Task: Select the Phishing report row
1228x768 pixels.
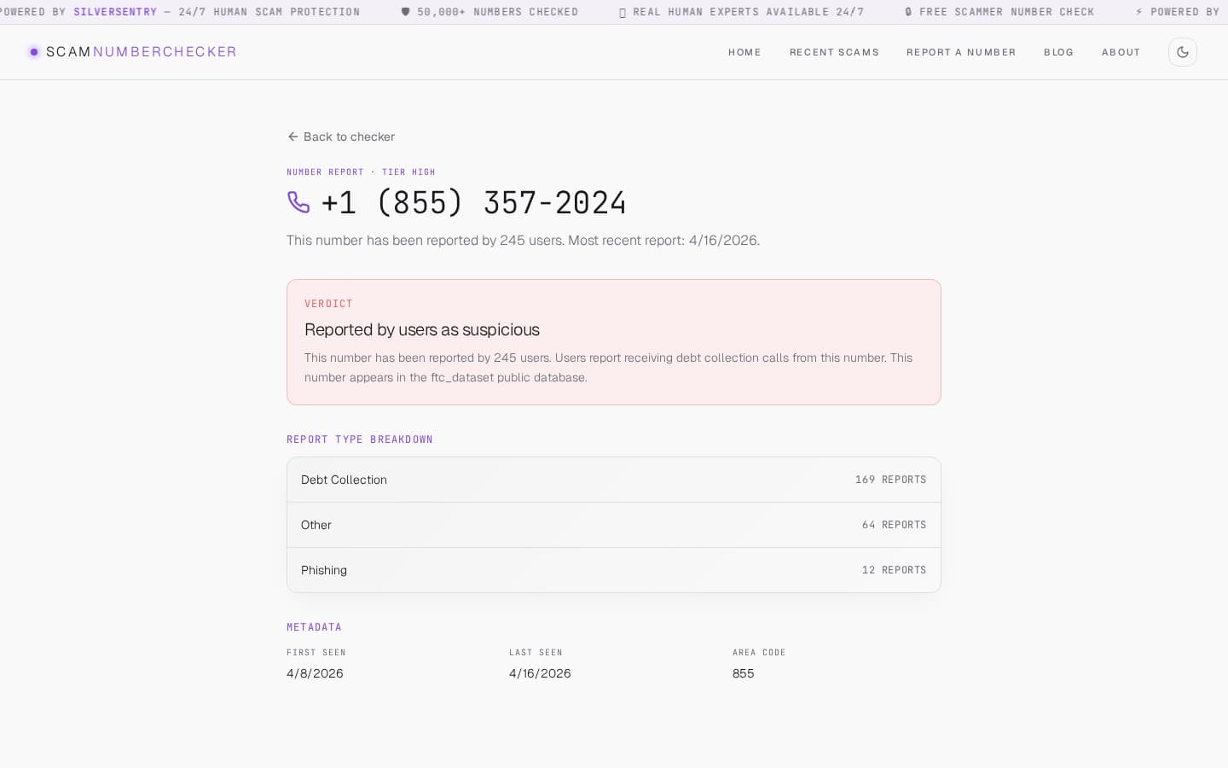Action: 614,570
